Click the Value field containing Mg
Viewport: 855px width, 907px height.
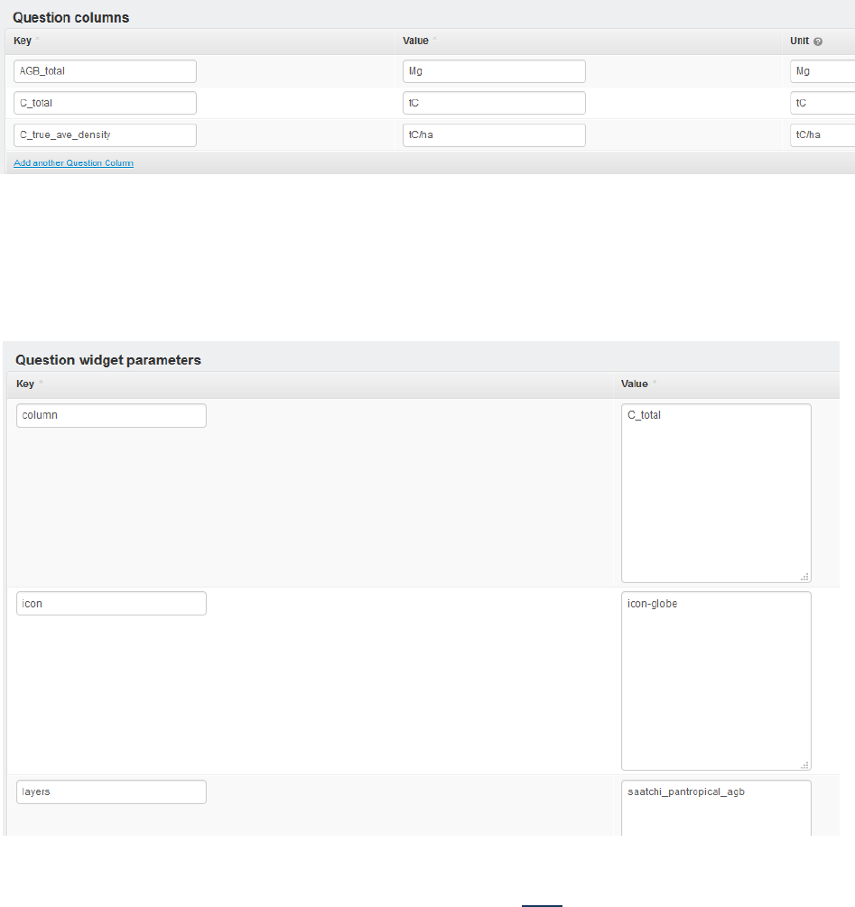(x=494, y=71)
